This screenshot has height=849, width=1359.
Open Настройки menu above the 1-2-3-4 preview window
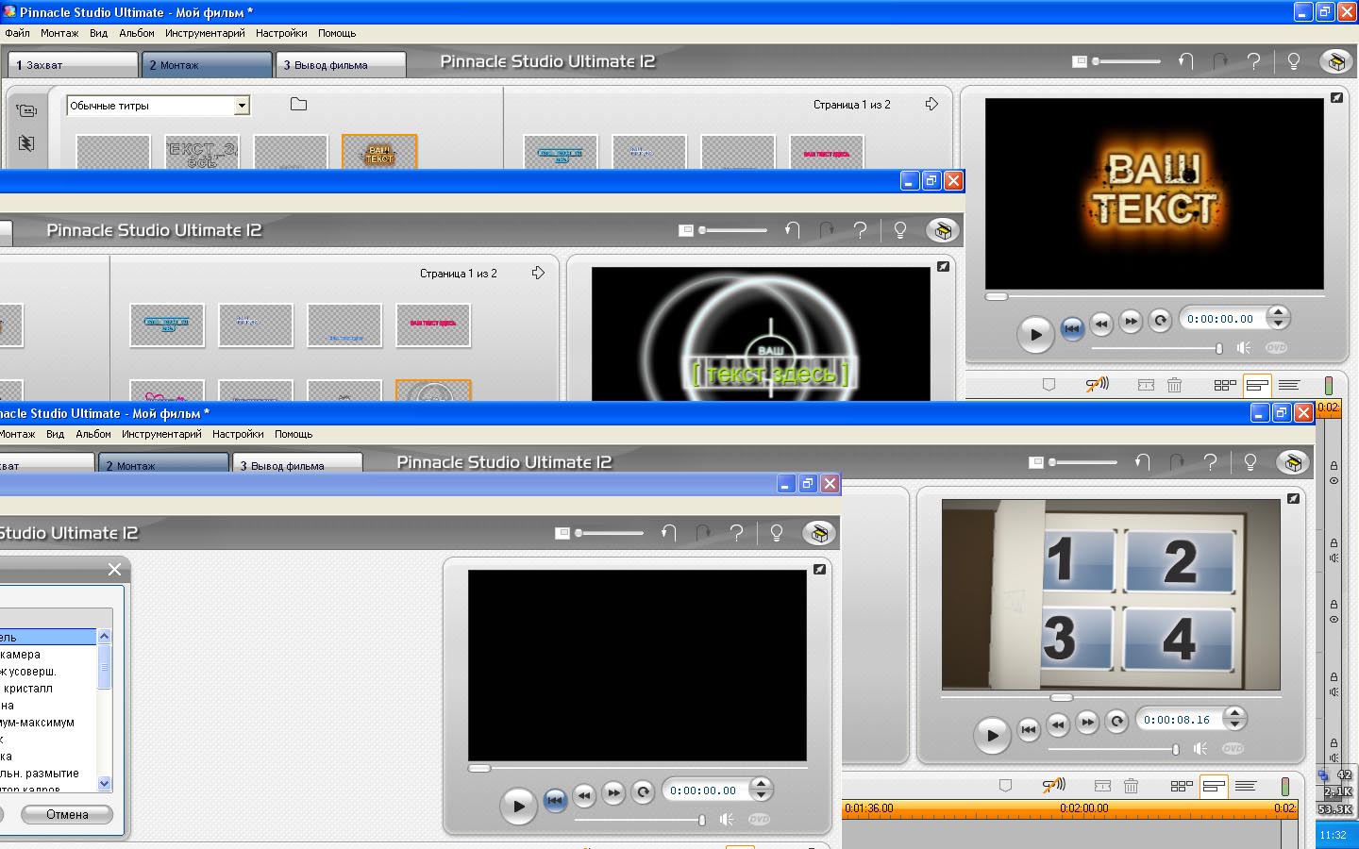(x=238, y=434)
